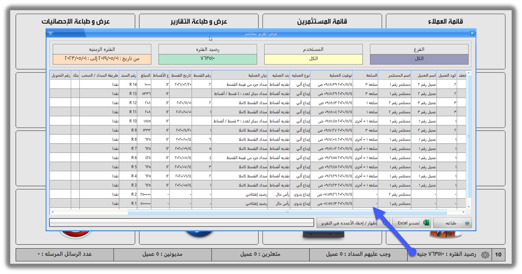The image size is (522, 274).
Task: Click the horizontal scrollbar right arrow
Action: [x=464, y=212]
